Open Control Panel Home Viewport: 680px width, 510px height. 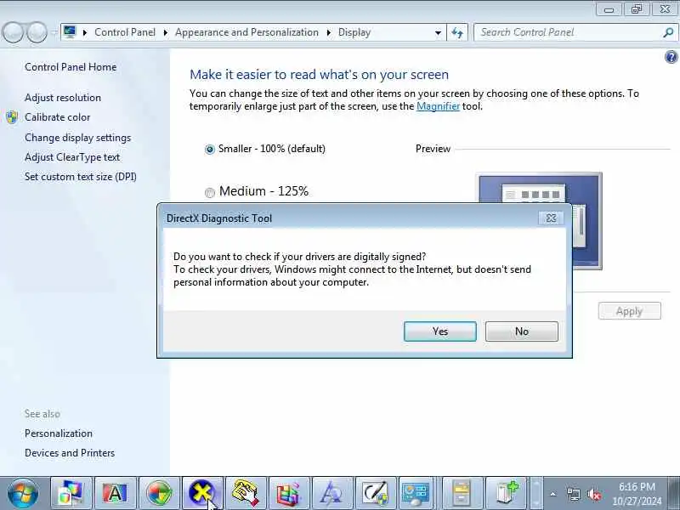tap(71, 67)
